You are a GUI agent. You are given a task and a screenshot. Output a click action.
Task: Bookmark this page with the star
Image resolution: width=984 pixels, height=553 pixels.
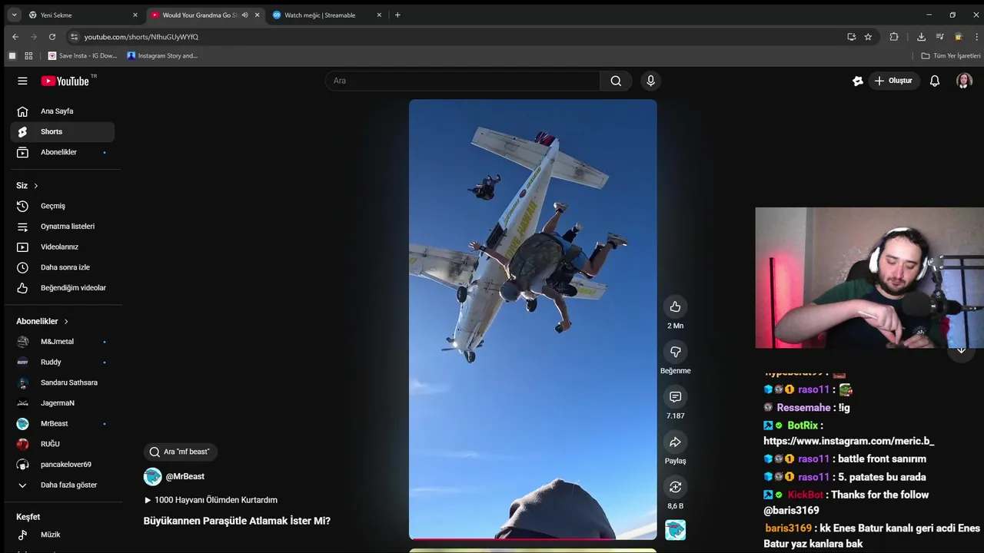868,36
